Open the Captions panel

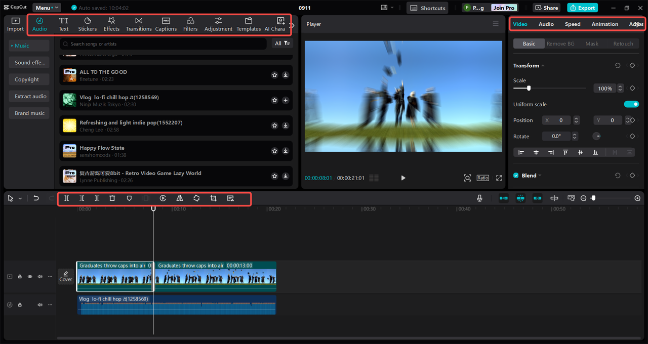(x=166, y=24)
